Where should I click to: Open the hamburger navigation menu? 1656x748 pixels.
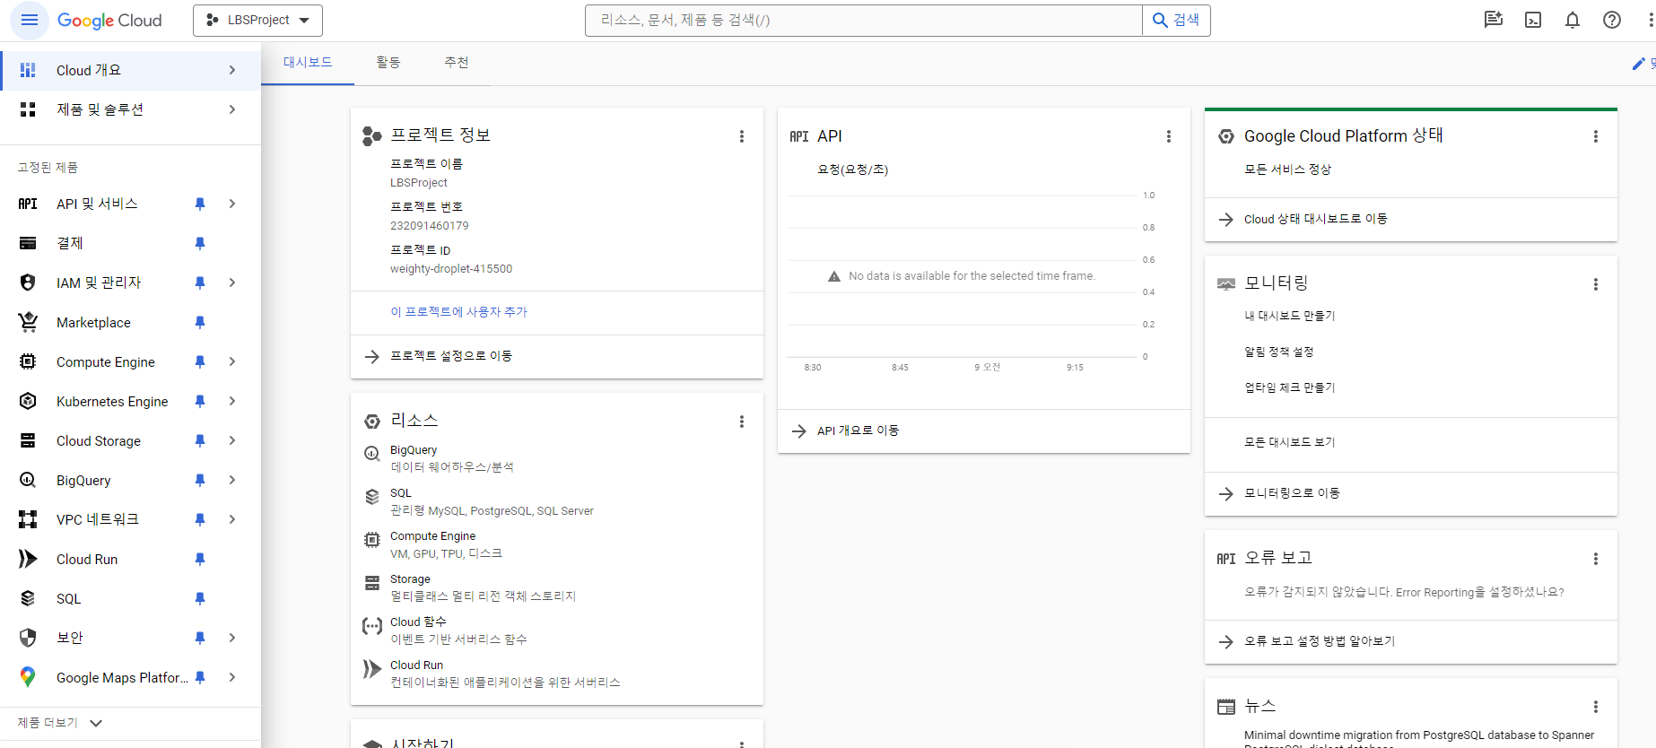pyautogui.click(x=30, y=20)
